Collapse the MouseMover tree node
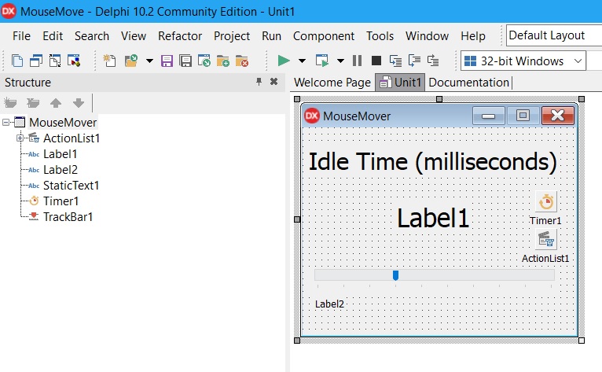Image resolution: width=602 pixels, height=372 pixels. tap(6, 123)
